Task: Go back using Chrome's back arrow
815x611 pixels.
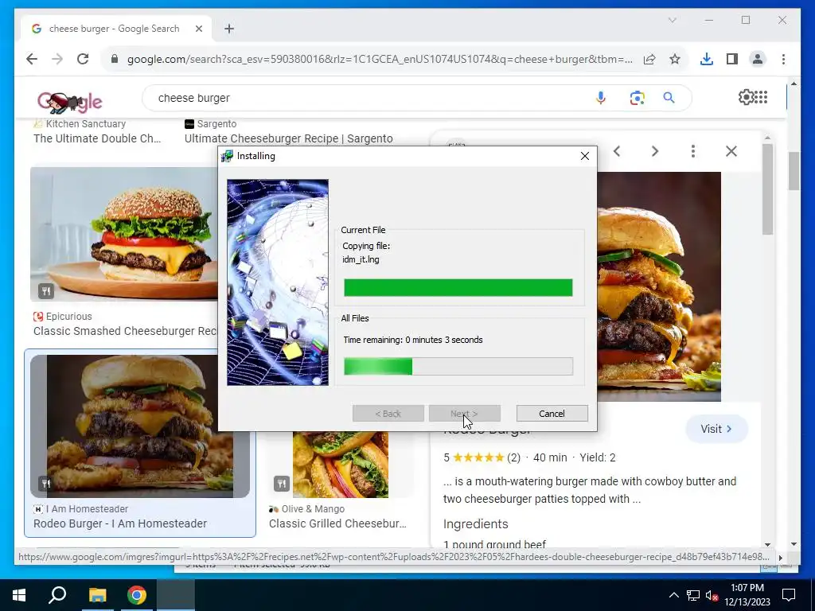Action: click(x=32, y=59)
